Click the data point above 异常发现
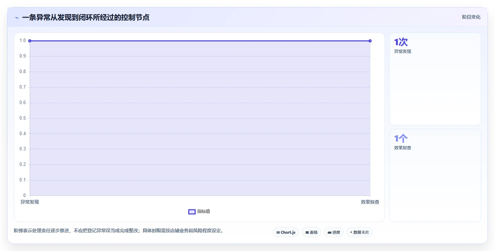Viewport: 495px width, 251px height. [x=30, y=41]
